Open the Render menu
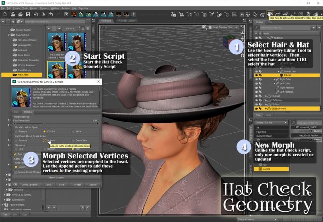The height and width of the screenshot is (222, 323). coord(34,8)
